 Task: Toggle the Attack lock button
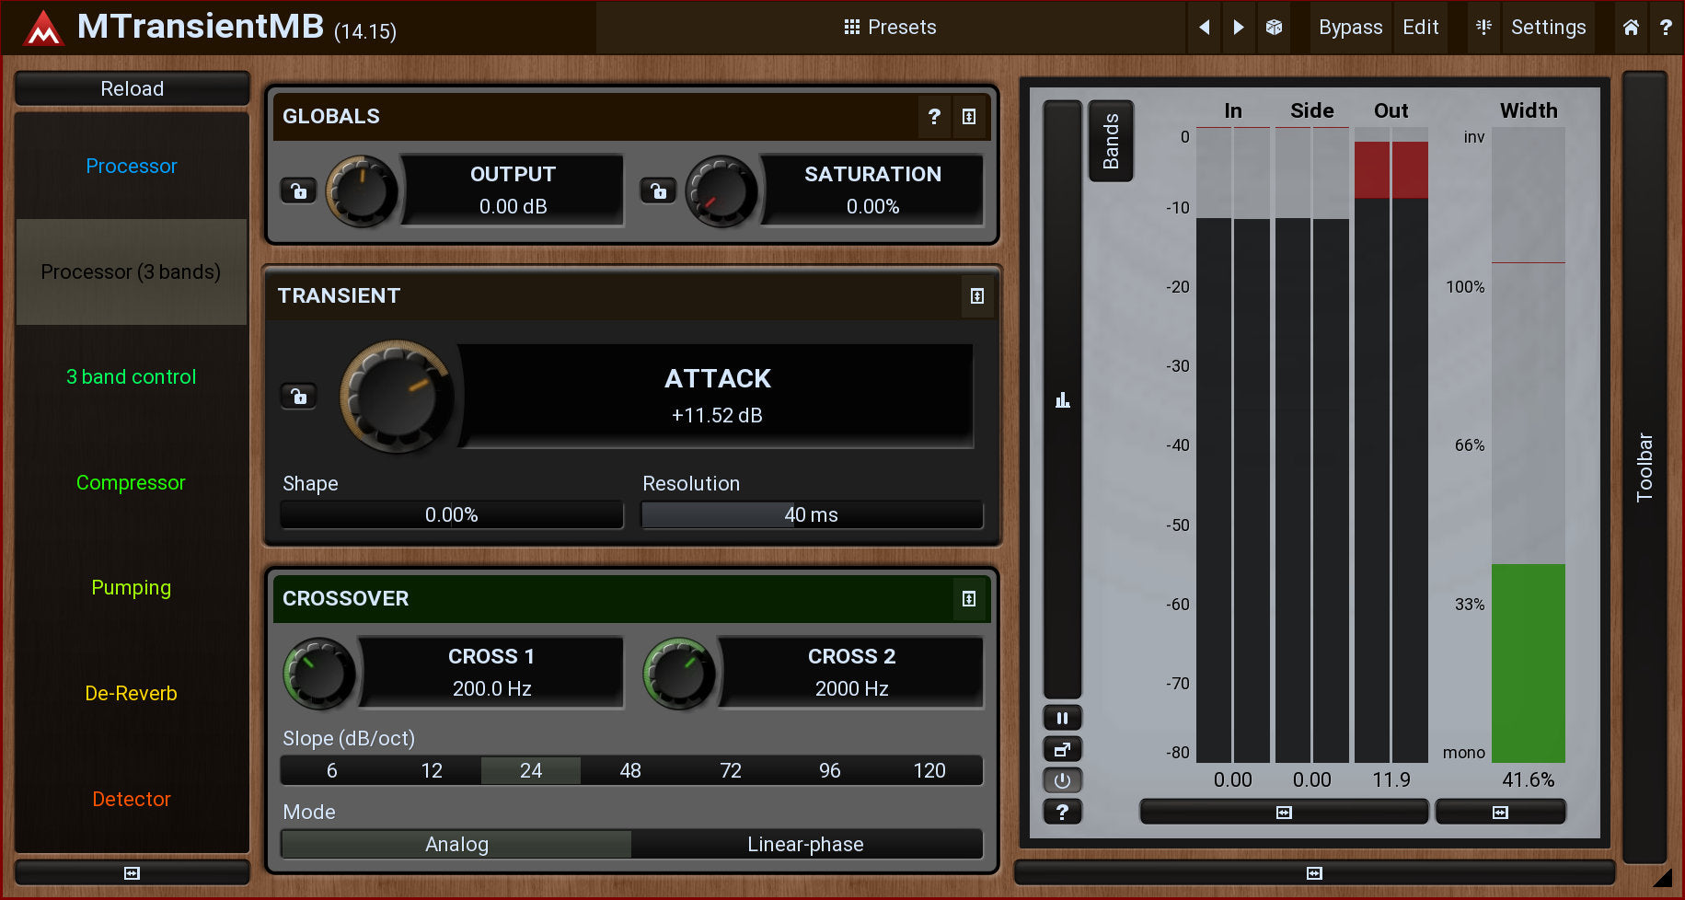(x=298, y=396)
